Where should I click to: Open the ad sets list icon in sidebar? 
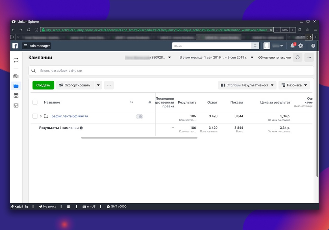16,76
